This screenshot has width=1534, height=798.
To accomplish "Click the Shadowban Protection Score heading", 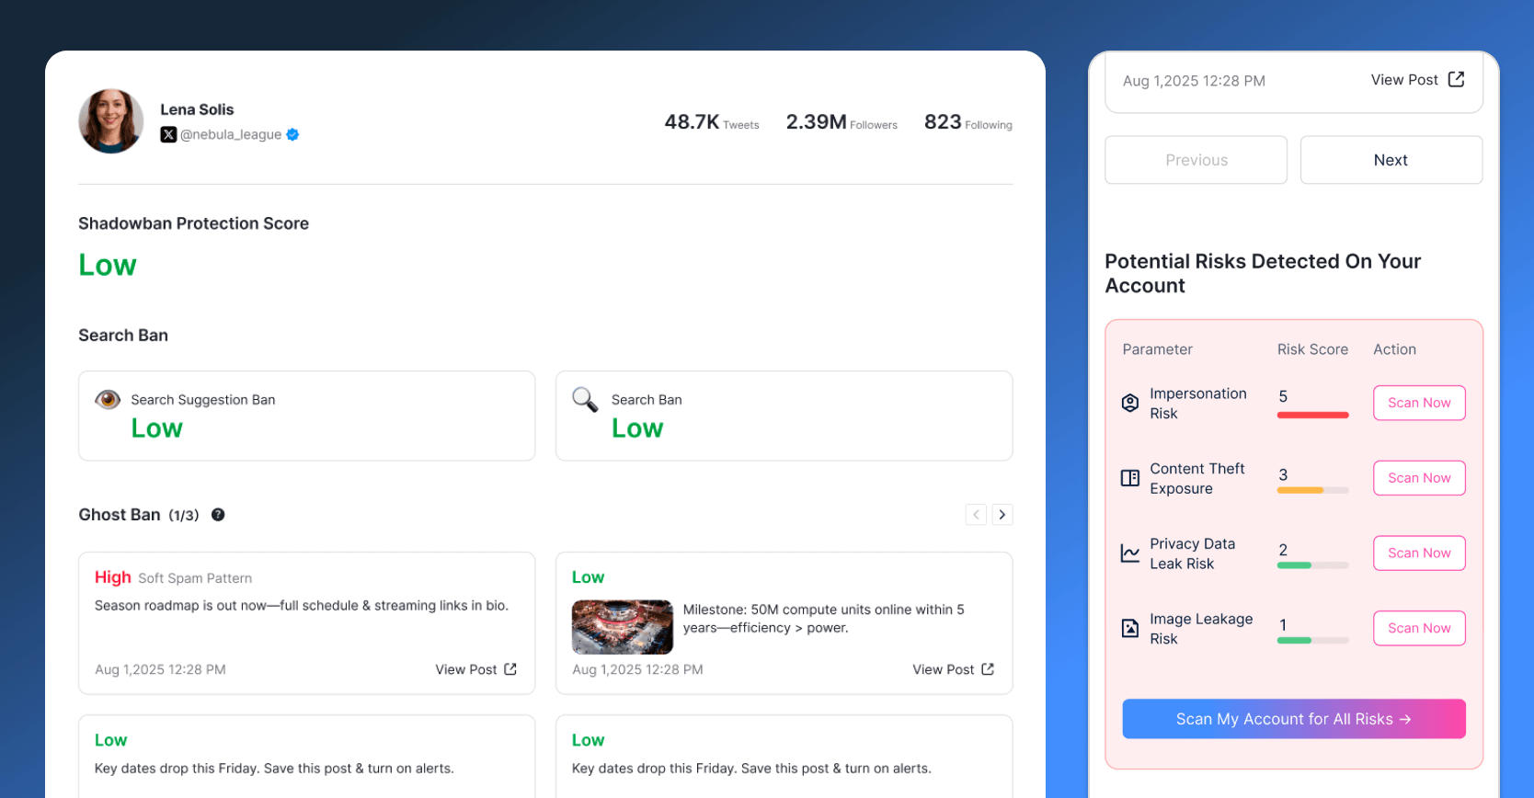I will tap(193, 223).
